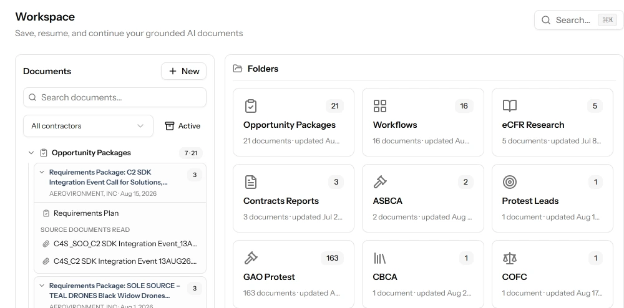This screenshot has height=308, width=624.
Task: Click the grid icon on Workflows card
Action: click(380, 106)
